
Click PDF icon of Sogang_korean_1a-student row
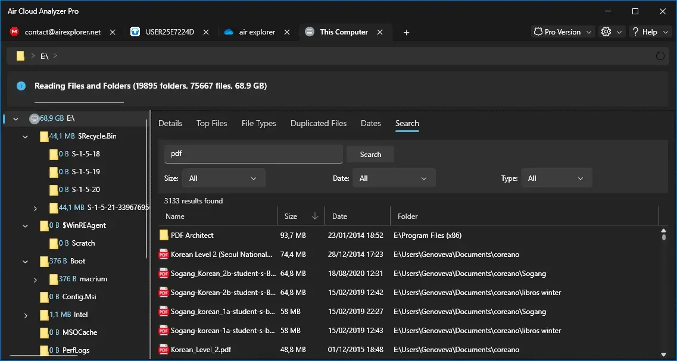point(164,312)
